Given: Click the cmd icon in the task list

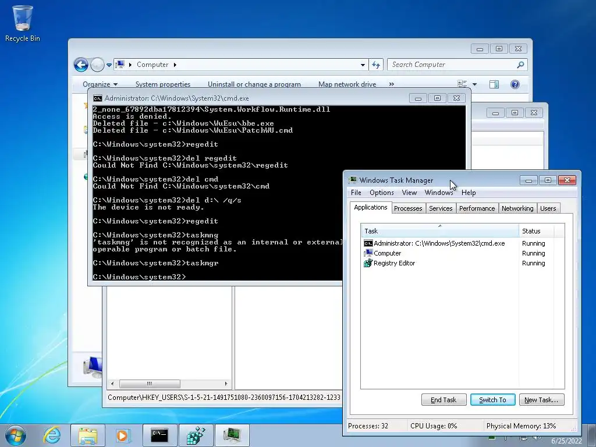Looking at the screenshot, I should coord(368,243).
